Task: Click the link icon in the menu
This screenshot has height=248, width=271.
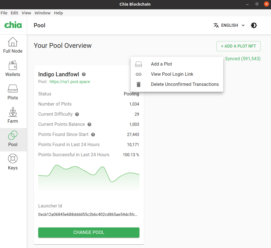Action: coord(139,74)
